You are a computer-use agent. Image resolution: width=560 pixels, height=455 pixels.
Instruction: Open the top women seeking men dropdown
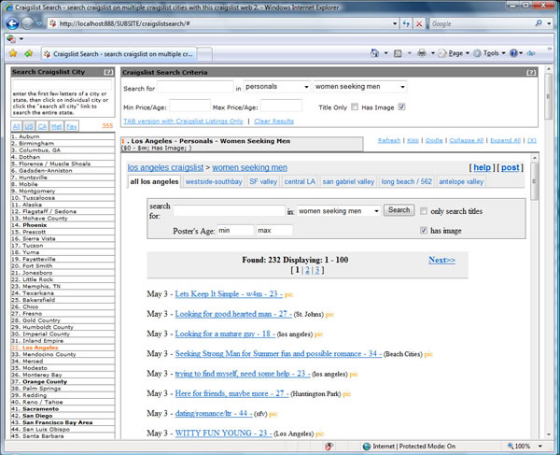click(360, 87)
